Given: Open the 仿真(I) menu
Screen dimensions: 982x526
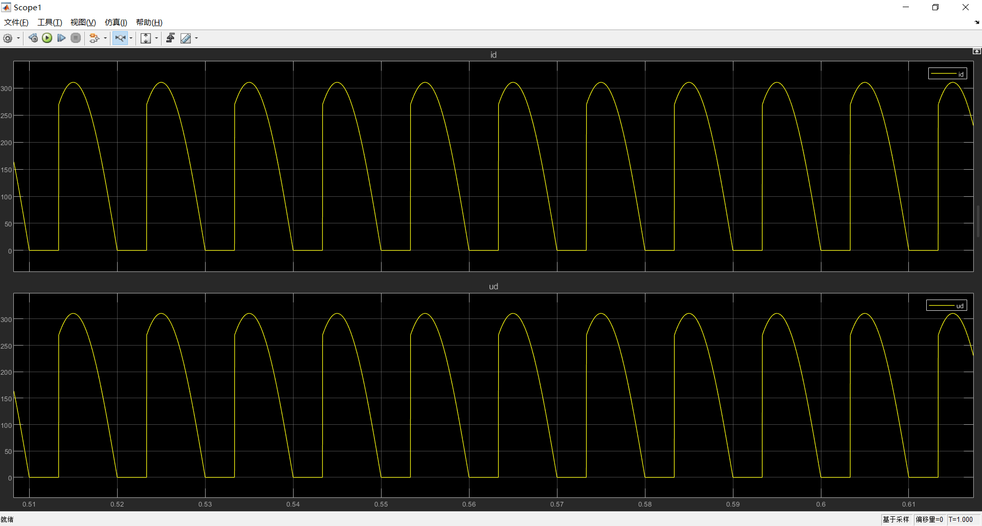Looking at the screenshot, I should point(116,22).
